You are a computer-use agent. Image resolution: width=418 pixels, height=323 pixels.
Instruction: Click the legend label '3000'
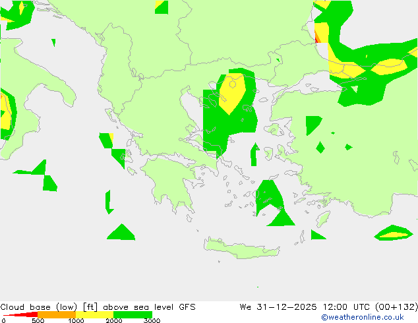[152, 320]
